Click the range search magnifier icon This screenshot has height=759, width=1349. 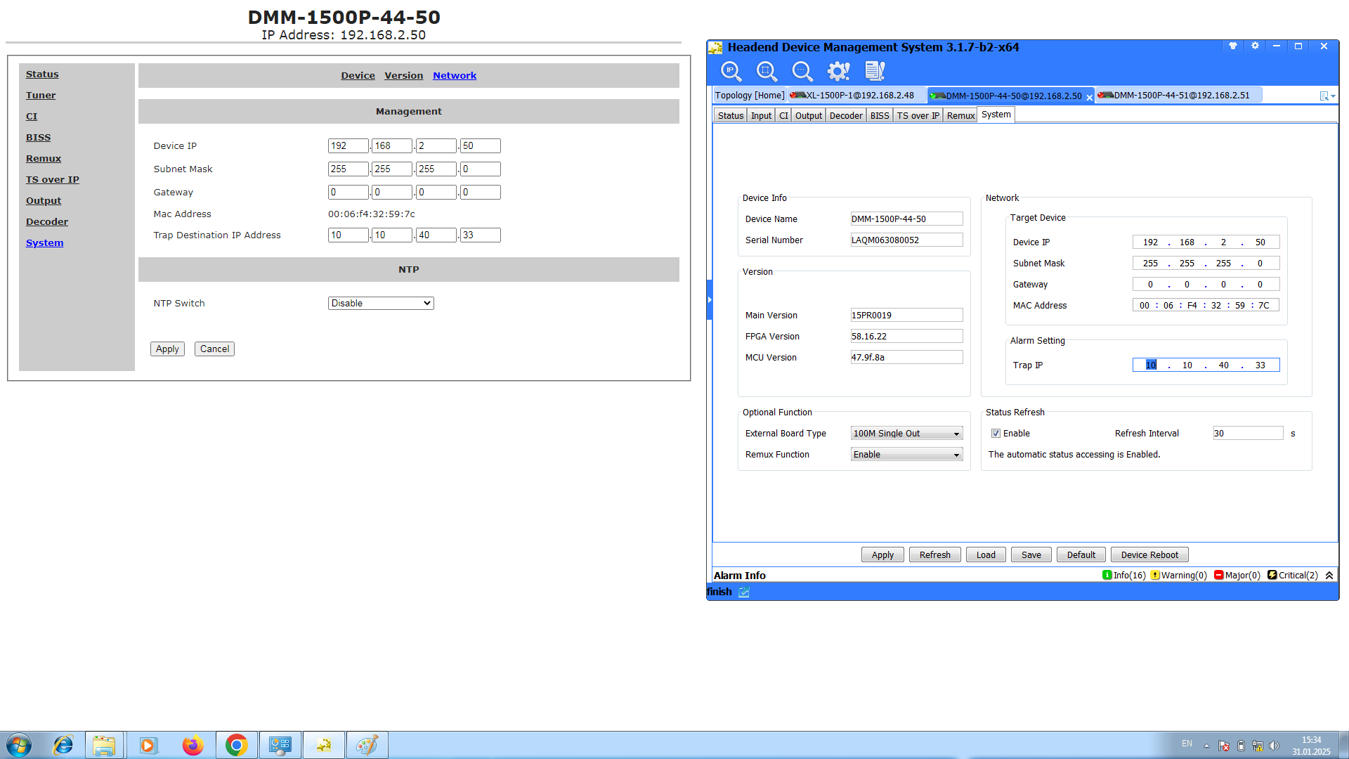coord(767,71)
